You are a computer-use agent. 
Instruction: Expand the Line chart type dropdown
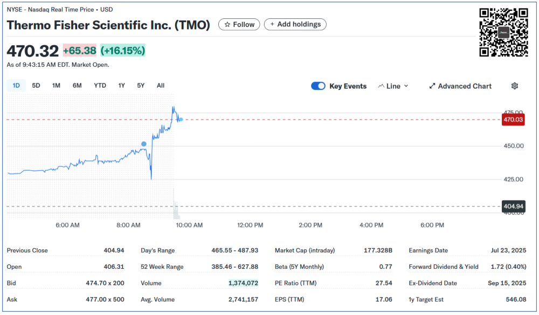(393, 86)
